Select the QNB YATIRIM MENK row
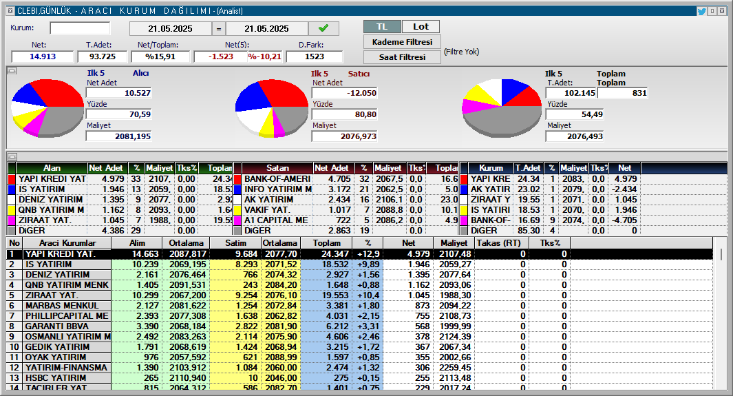733x396 pixels. click(x=359, y=284)
